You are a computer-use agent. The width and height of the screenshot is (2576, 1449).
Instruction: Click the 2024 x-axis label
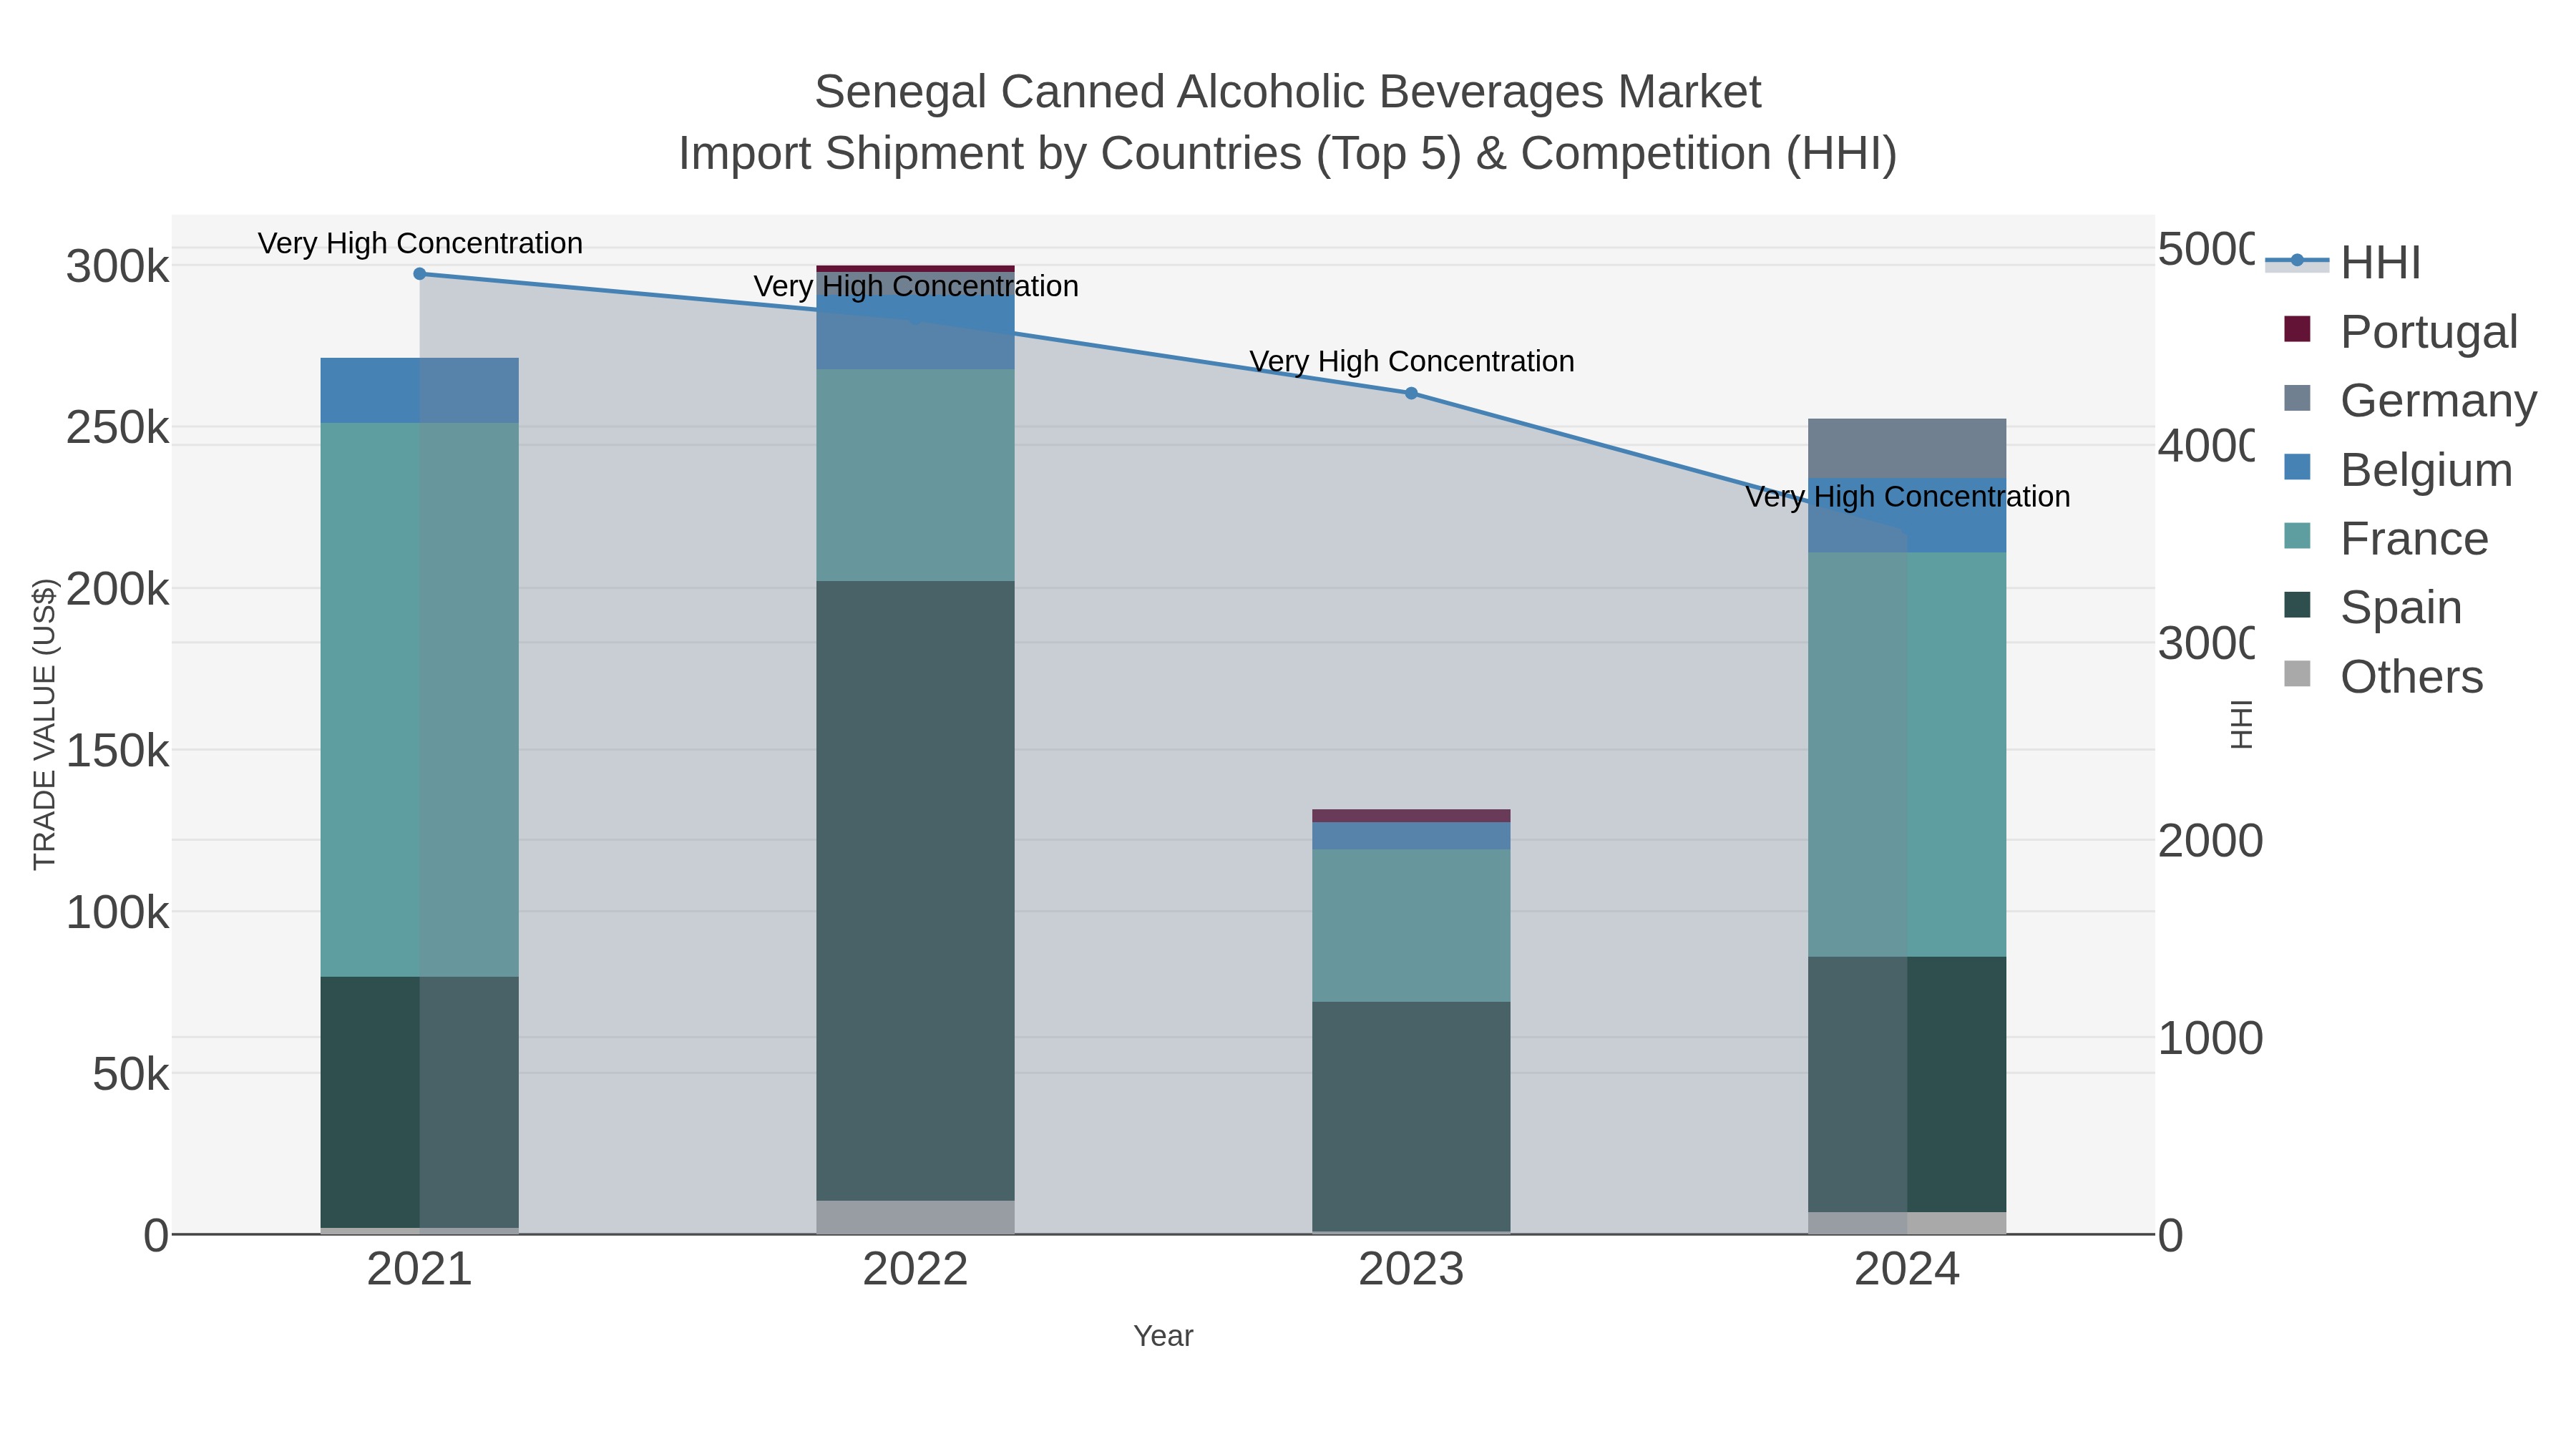pyautogui.click(x=1907, y=1270)
